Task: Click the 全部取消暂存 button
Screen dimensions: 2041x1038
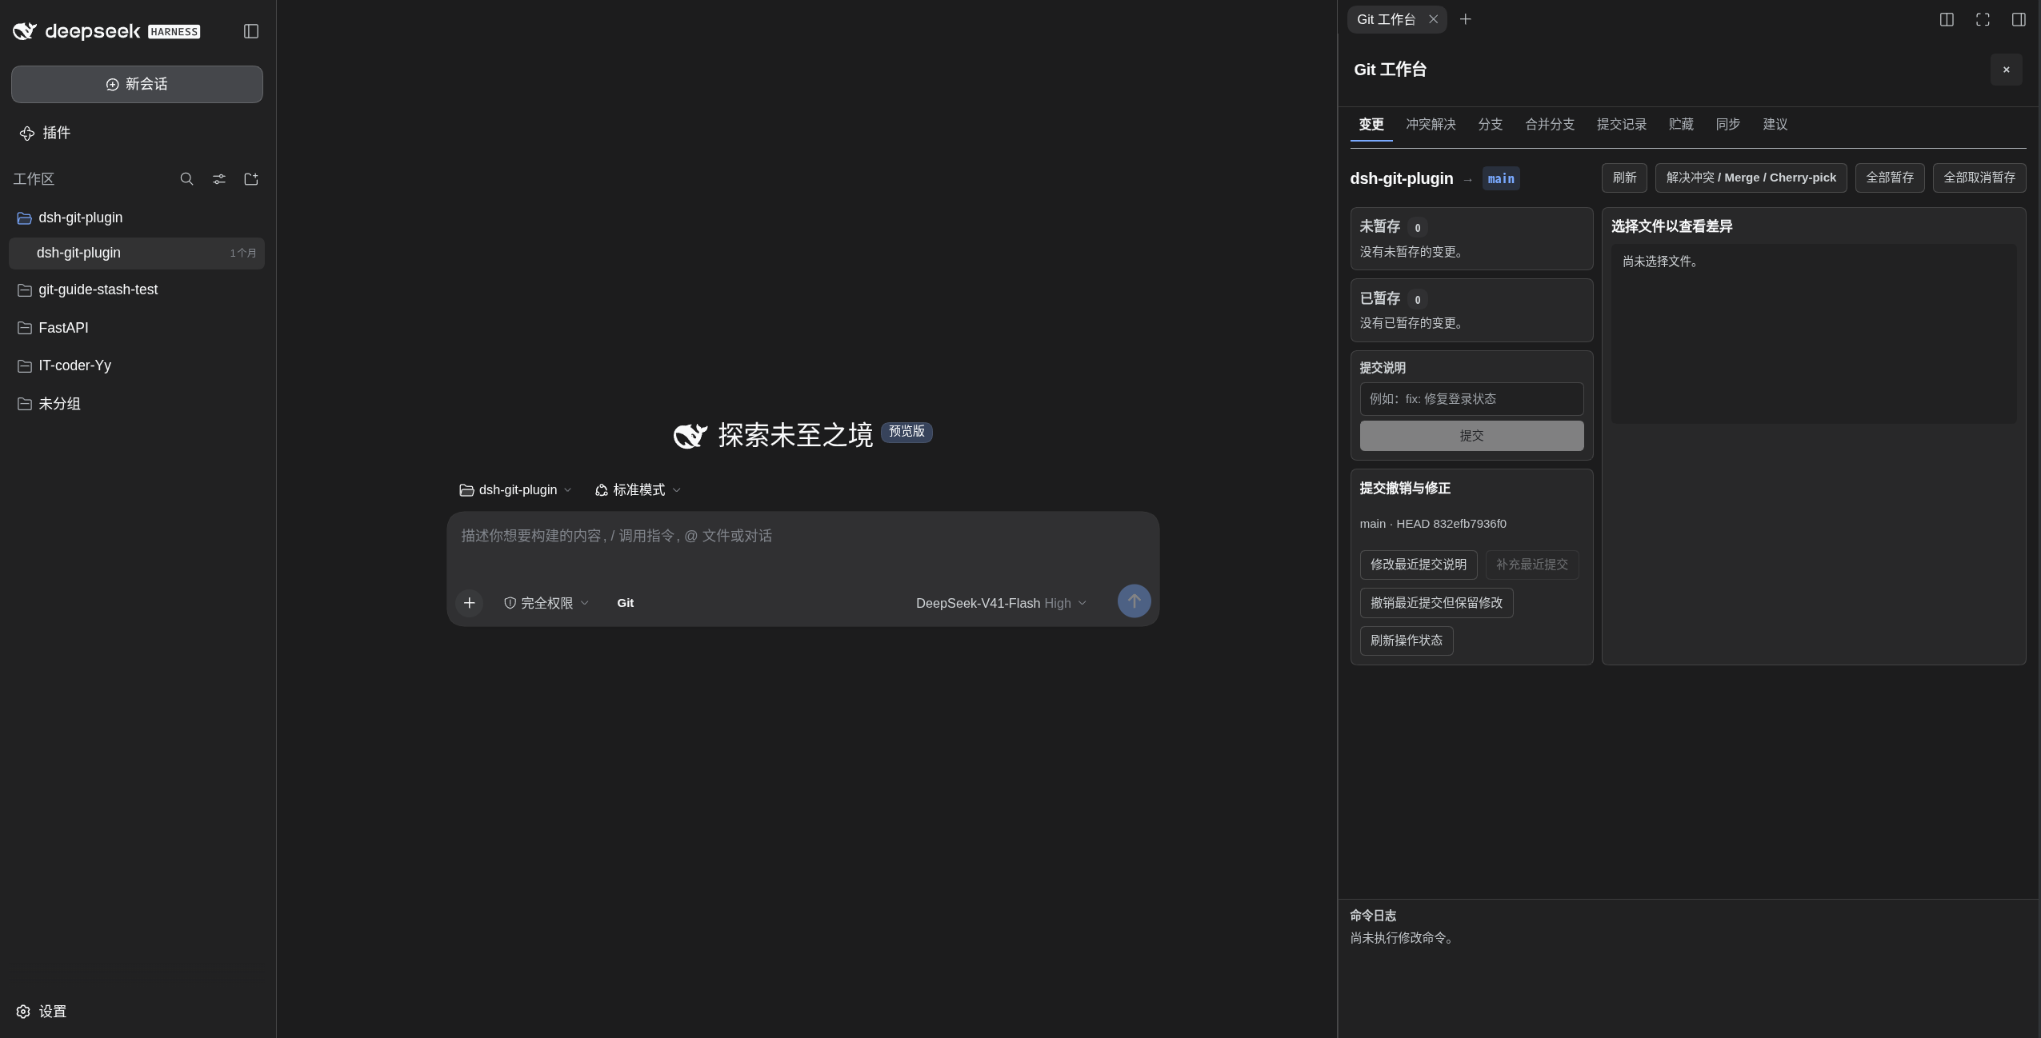Action: tap(1979, 178)
